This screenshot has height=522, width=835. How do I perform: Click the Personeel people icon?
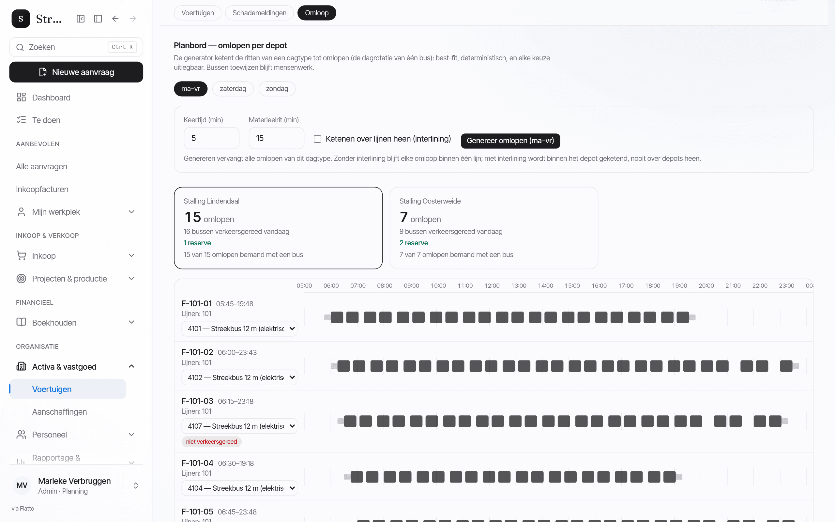point(22,435)
